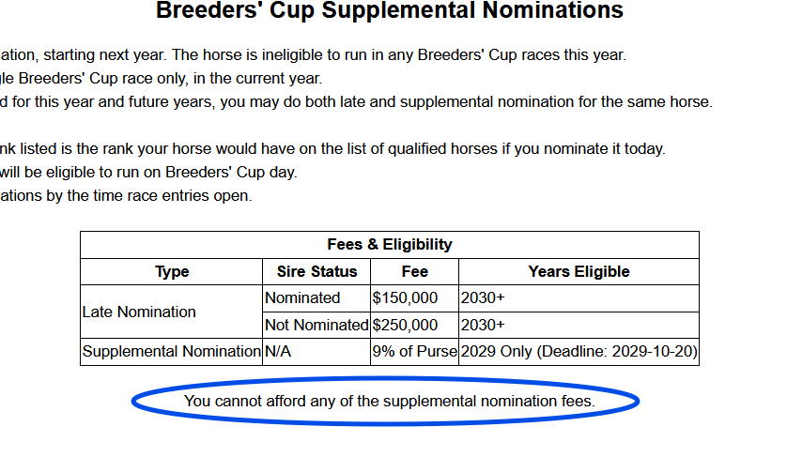
Task: Click the 9% of Purse fee cell
Action: pos(414,352)
